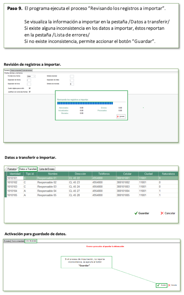Click the Celular column header
Viewport: 184px width, 295px height.
[127, 174]
